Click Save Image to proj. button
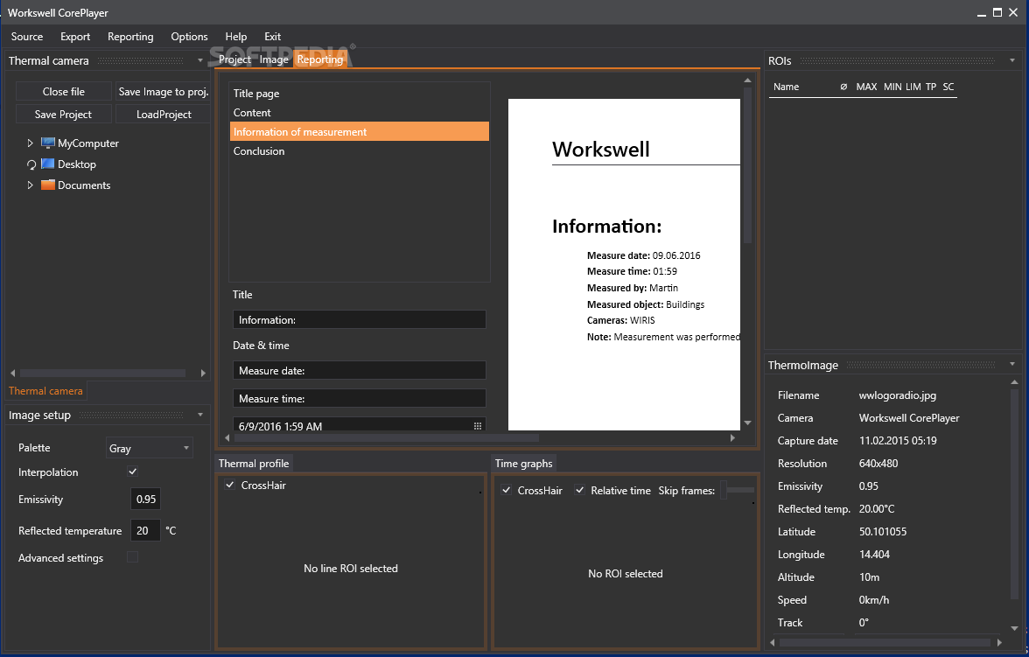Screen dimensions: 1029x657 click(x=164, y=92)
